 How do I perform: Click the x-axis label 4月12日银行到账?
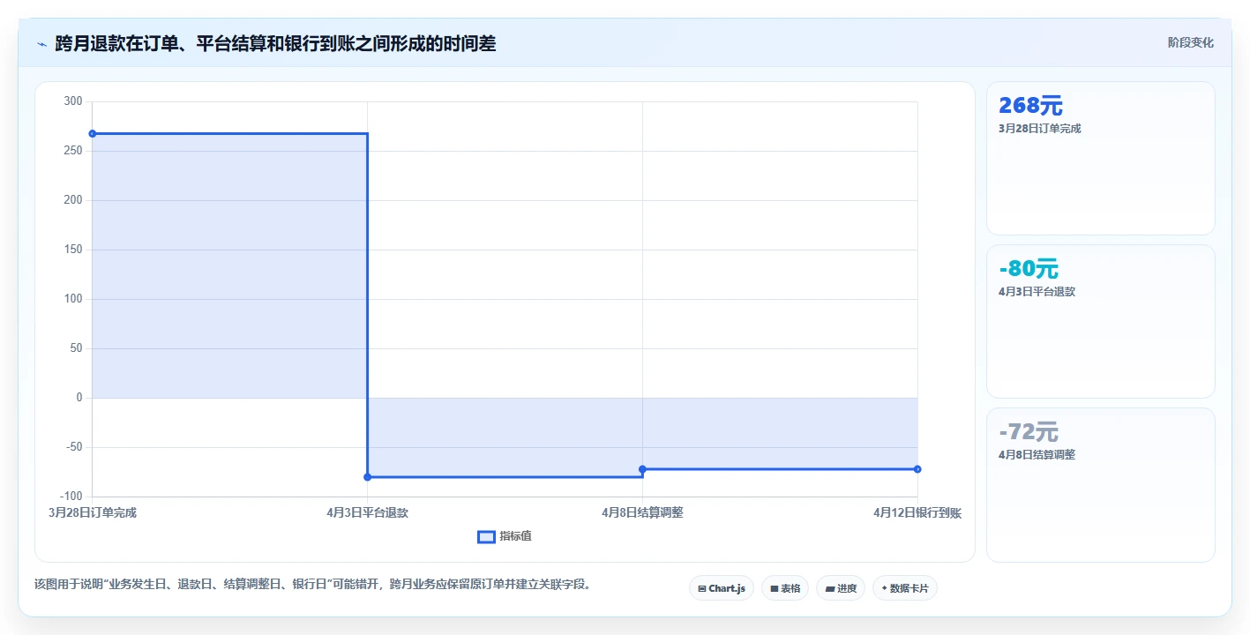917,513
